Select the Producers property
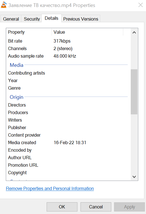The image size is (146, 214). (x=18, y=112)
